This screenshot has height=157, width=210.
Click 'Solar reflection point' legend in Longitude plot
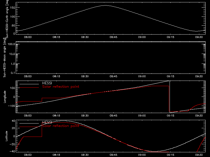(x=61, y=87)
